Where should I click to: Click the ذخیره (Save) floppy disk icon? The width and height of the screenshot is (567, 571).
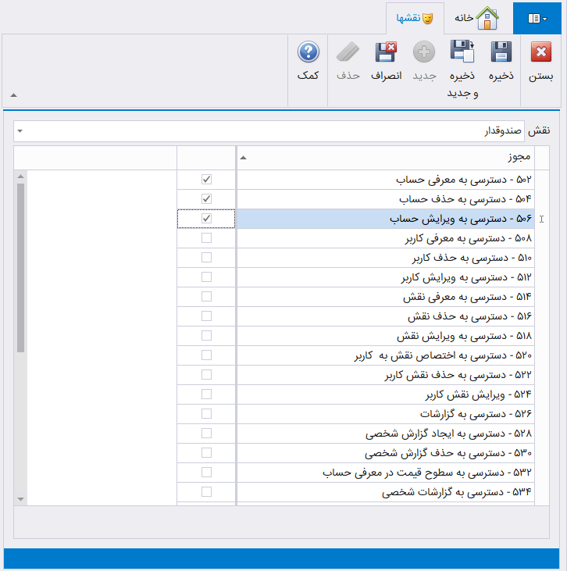(x=501, y=53)
